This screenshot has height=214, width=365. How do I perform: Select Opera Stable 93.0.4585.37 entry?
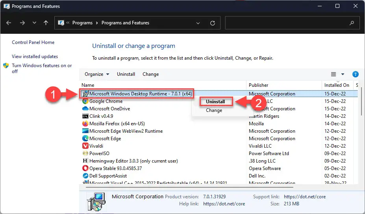coord(116,168)
